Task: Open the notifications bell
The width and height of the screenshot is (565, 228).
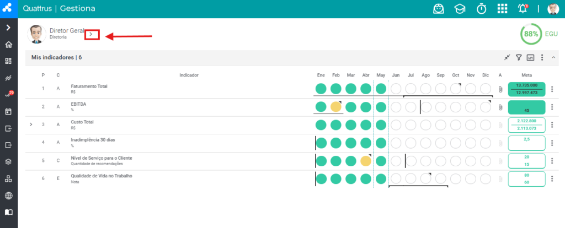Action: (x=523, y=9)
